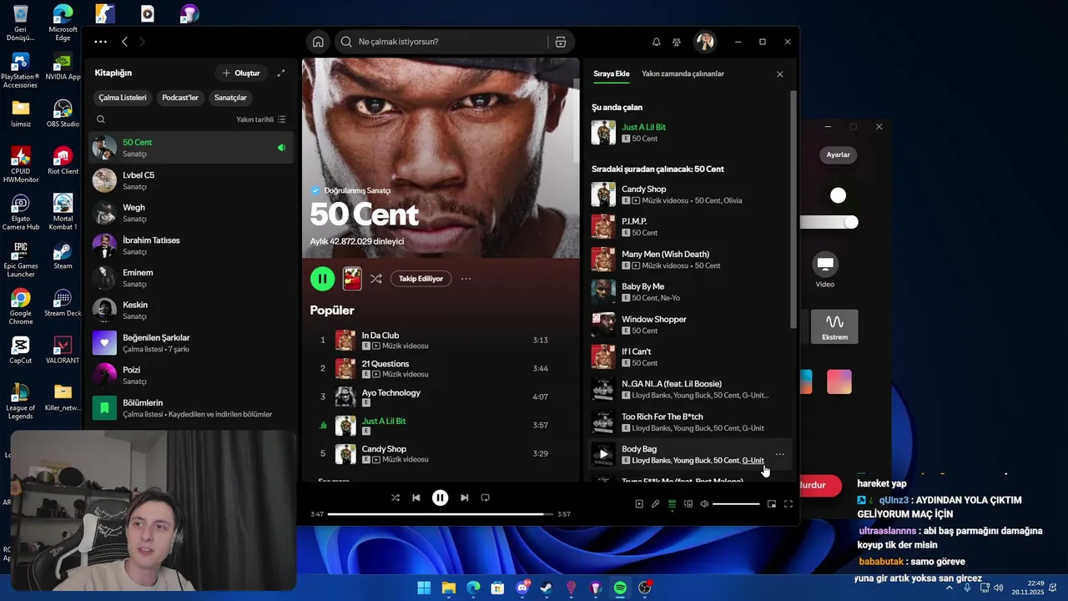This screenshot has width=1068, height=601.
Task: Open artist more options dots
Action: tap(466, 279)
